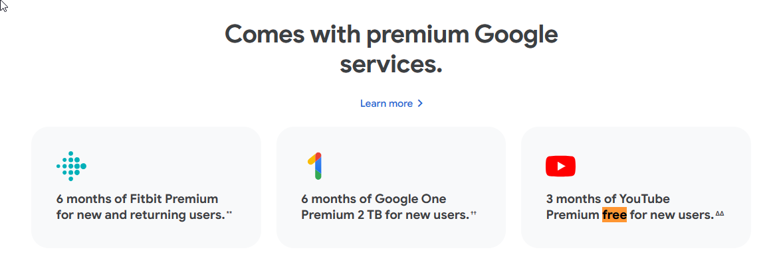The image size is (773, 274).
Task: Click the 'for new and returning users' line
Action: click(x=140, y=215)
